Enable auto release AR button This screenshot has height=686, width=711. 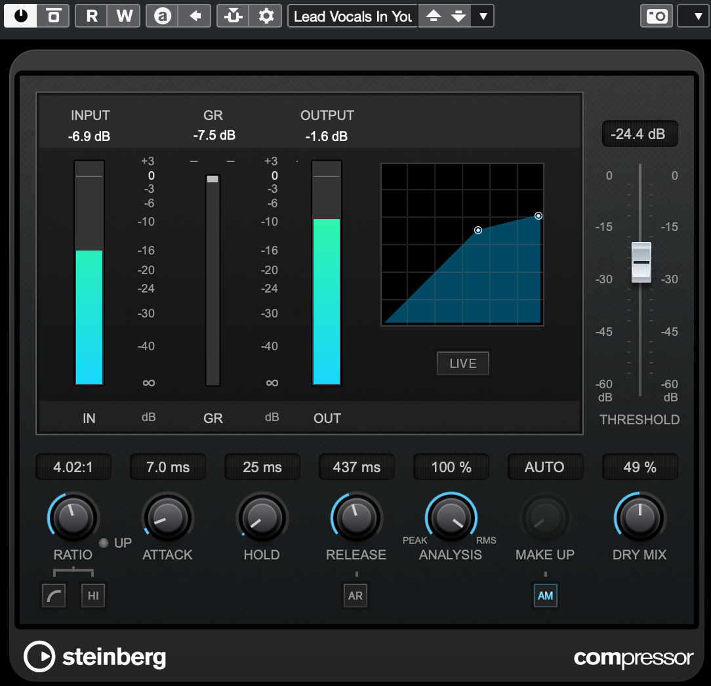point(356,595)
